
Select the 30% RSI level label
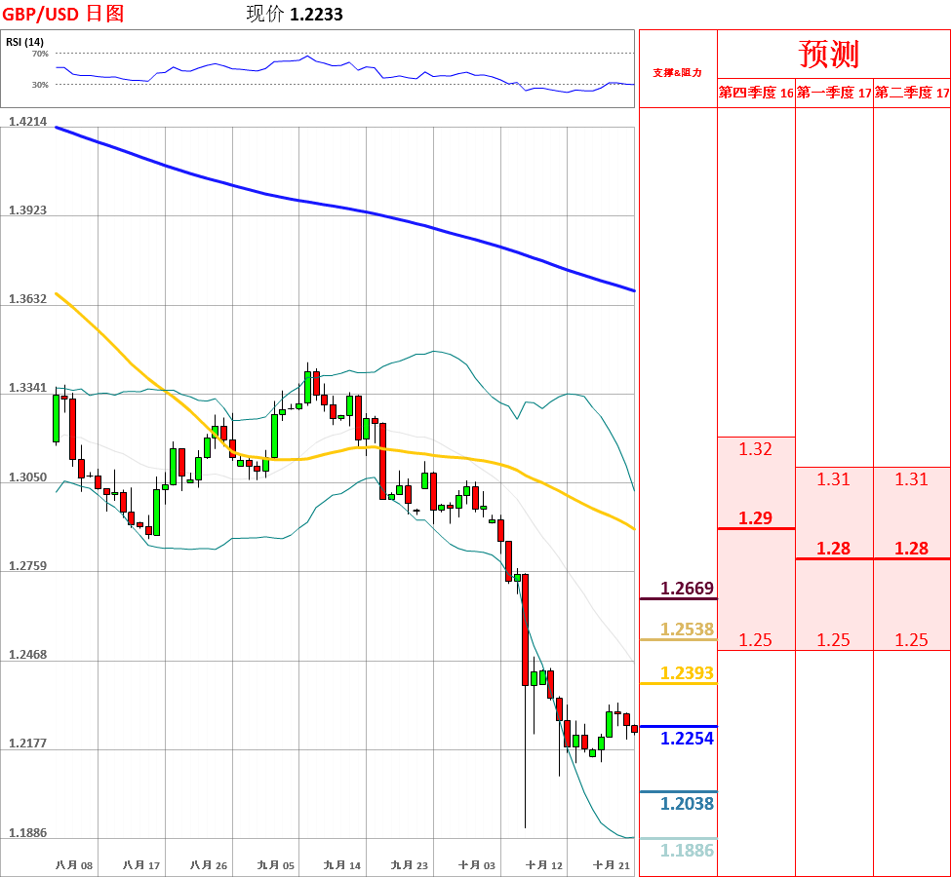40,85
